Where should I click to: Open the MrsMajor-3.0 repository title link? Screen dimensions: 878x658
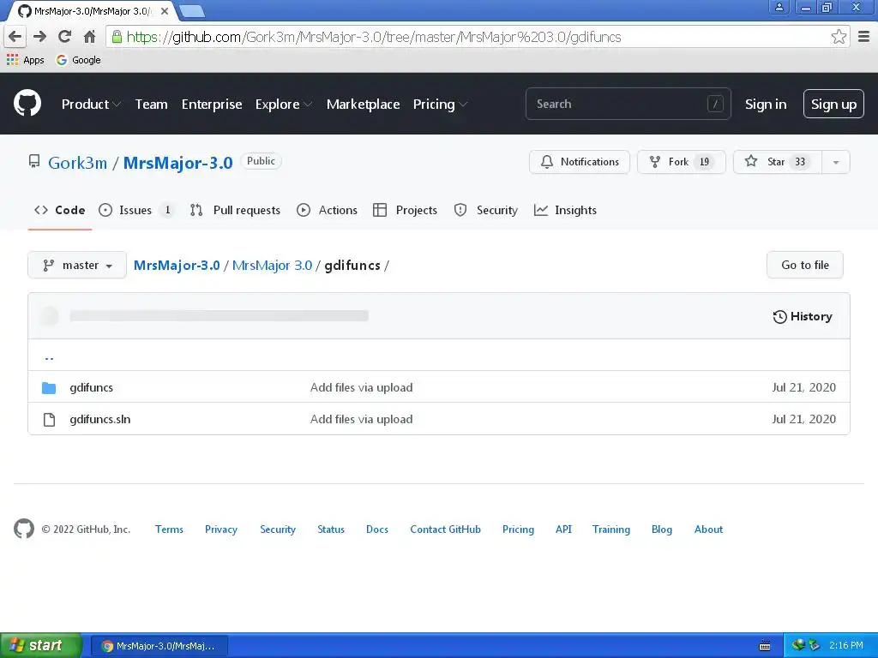pyautogui.click(x=177, y=163)
